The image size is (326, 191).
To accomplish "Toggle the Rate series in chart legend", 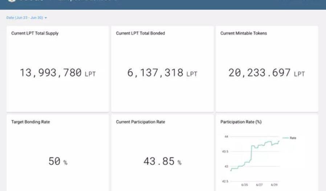I will [x=293, y=138].
